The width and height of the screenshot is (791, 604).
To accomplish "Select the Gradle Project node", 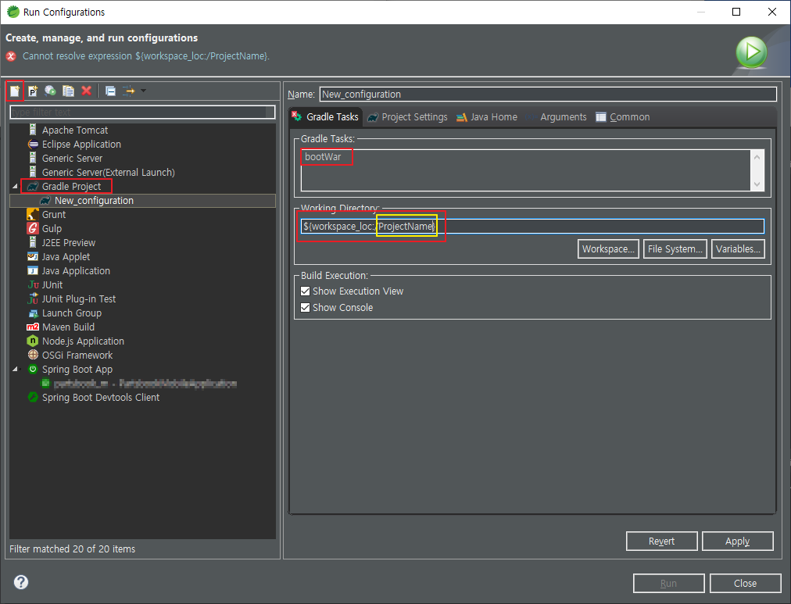I will tap(71, 187).
